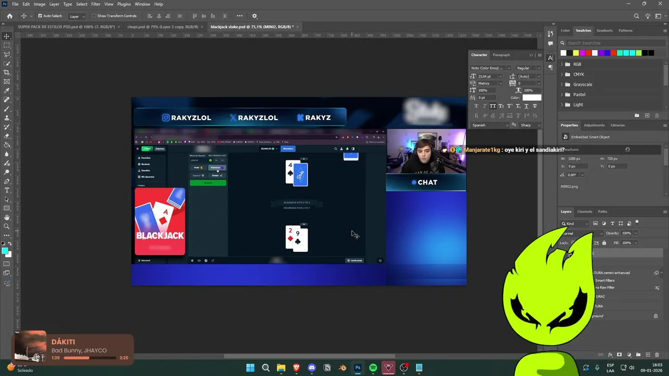Toggle the layer filter on/off switch
The width and height of the screenshot is (669, 376).
pyautogui.click(x=637, y=223)
